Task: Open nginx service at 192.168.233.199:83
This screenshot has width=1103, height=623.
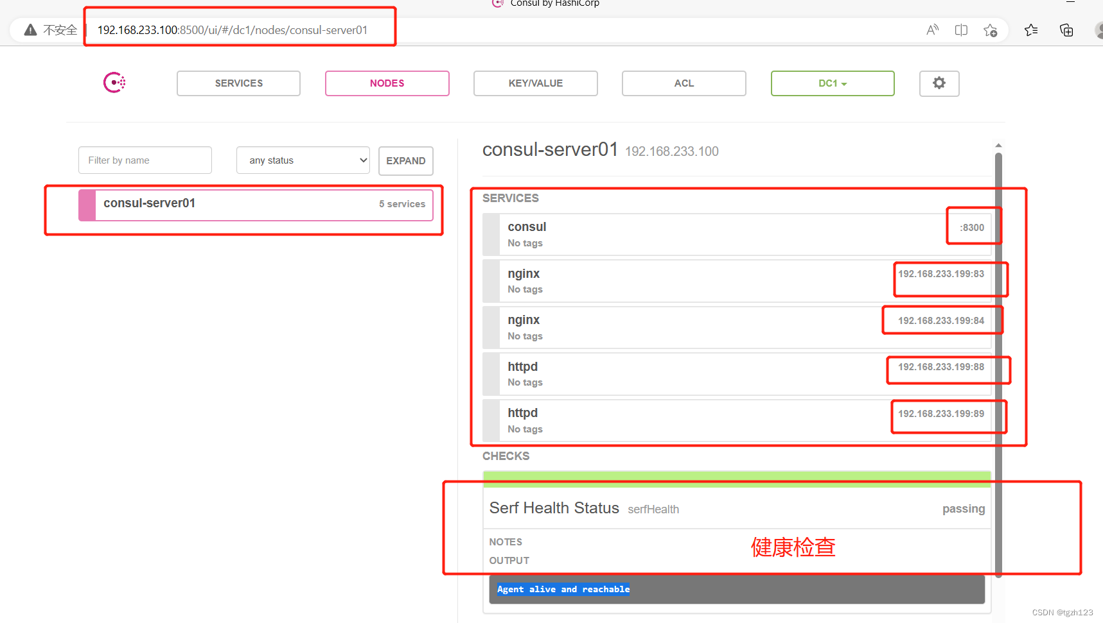Action: [x=950, y=274]
